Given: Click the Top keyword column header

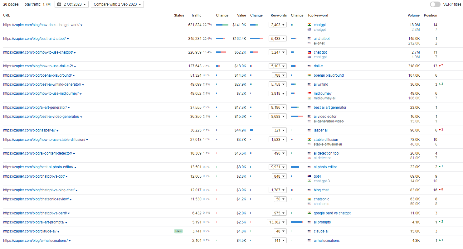Looking at the screenshot, I should click(318, 15).
